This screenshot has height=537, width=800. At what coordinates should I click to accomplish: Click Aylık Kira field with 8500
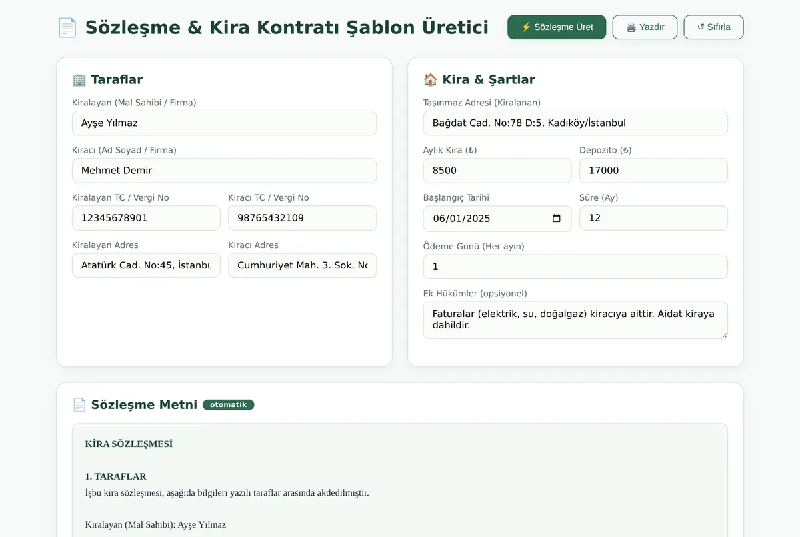497,170
